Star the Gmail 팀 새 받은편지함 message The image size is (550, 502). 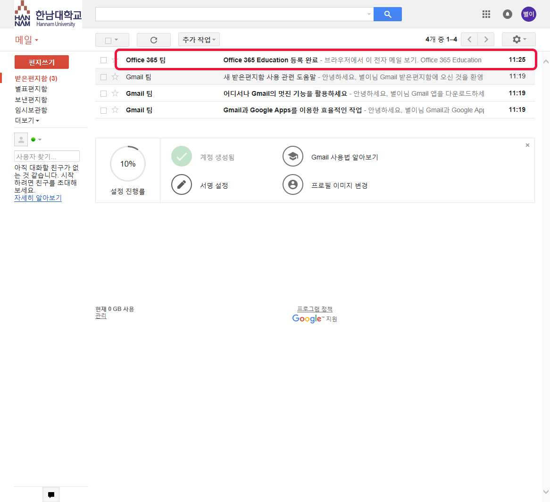point(115,77)
